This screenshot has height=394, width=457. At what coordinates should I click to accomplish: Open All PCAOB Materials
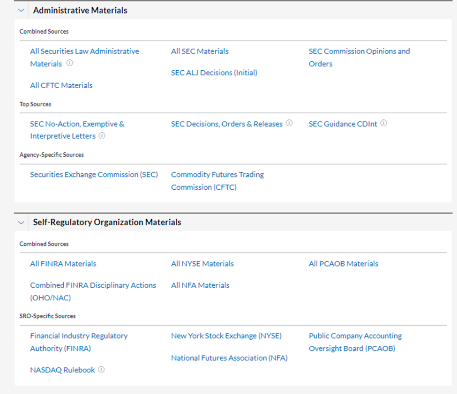tap(343, 264)
